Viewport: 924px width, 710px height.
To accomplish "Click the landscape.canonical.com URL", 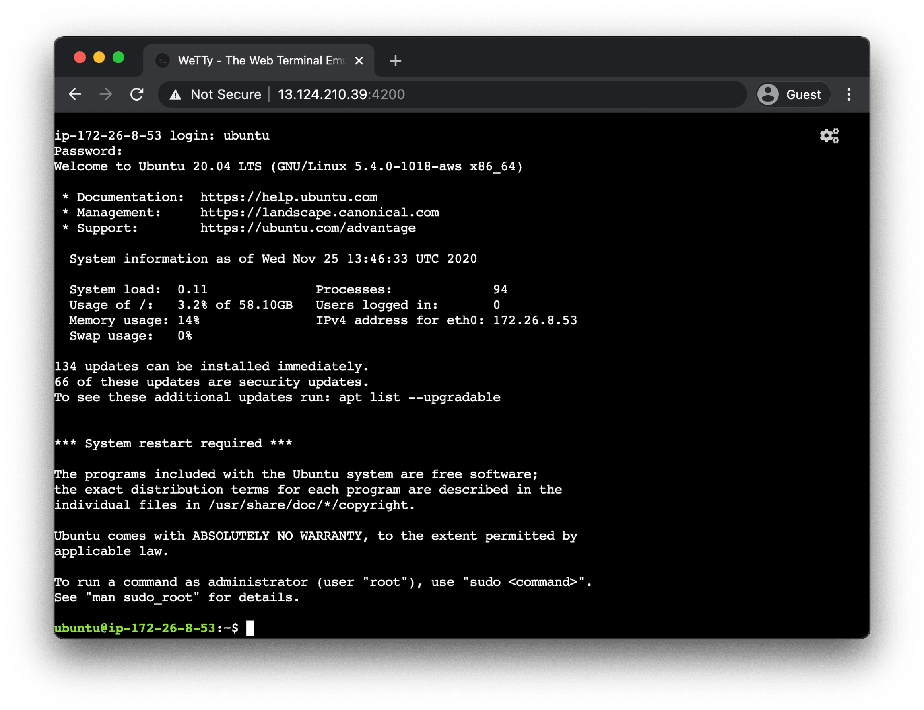I will [320, 213].
